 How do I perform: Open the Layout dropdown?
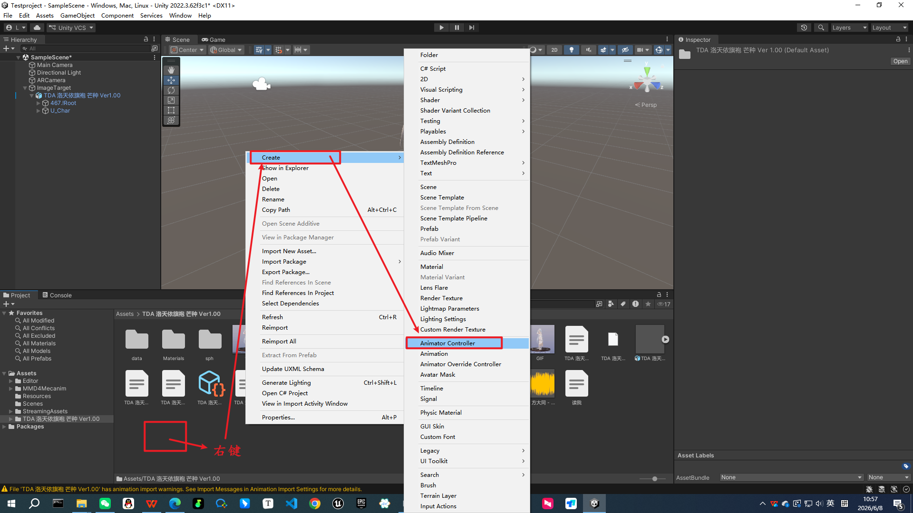click(x=889, y=28)
